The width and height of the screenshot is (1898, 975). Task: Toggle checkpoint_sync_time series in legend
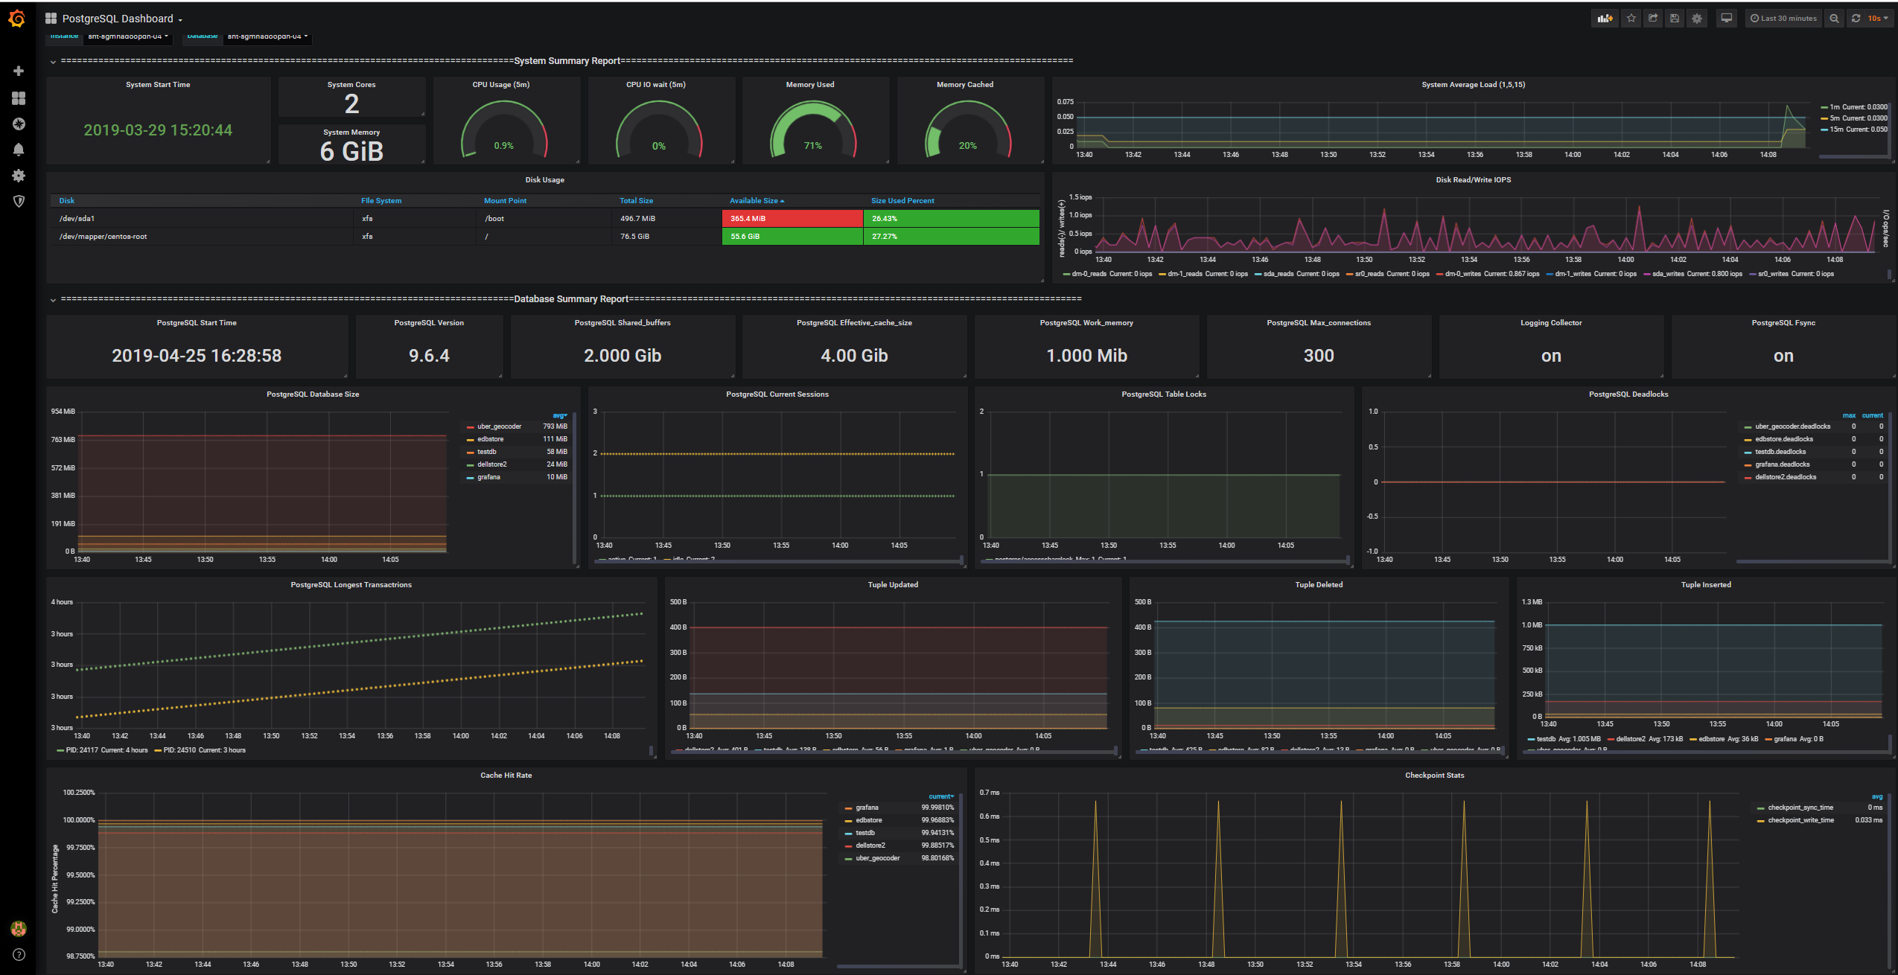tap(1800, 808)
